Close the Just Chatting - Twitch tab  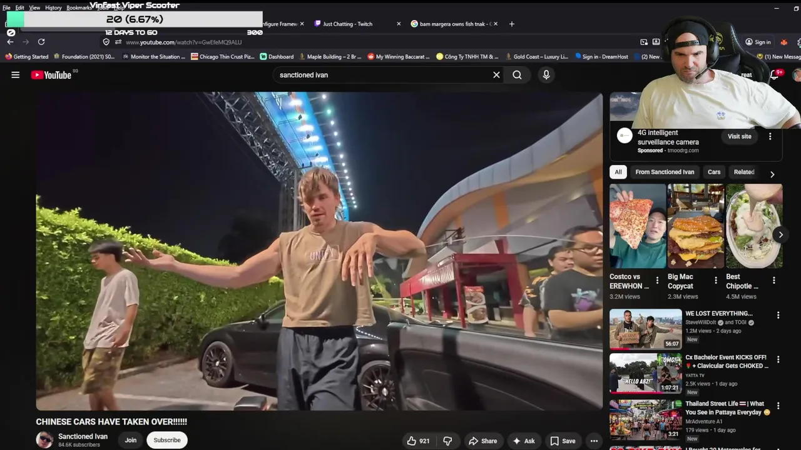tap(399, 24)
